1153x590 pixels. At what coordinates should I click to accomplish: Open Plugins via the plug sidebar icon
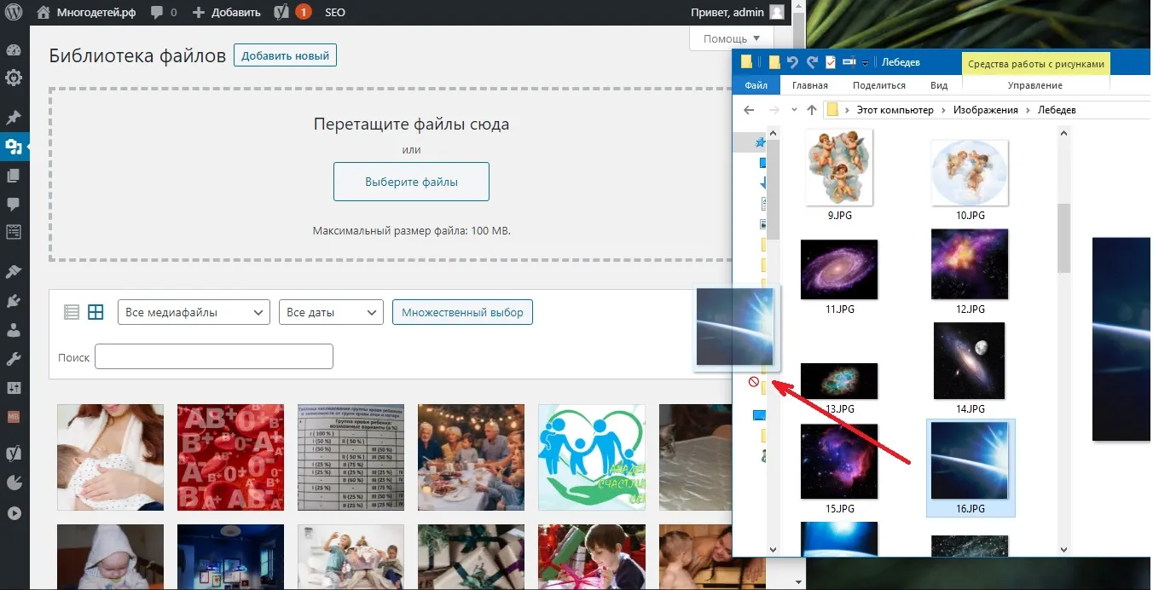click(14, 301)
